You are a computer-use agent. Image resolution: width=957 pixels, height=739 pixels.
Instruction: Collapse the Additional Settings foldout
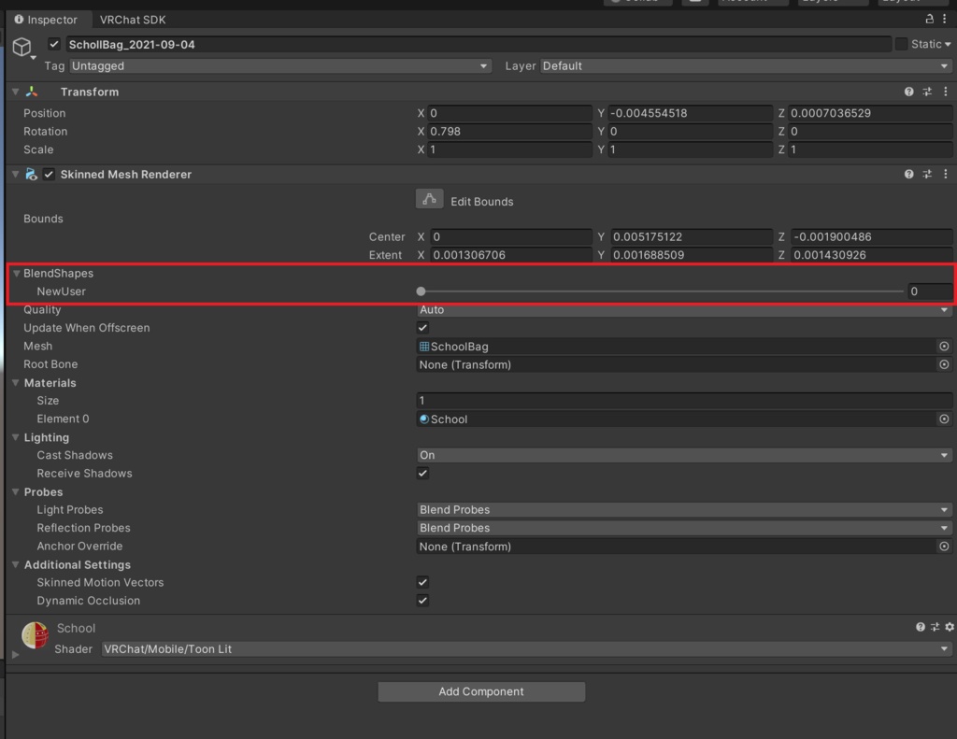click(x=15, y=564)
